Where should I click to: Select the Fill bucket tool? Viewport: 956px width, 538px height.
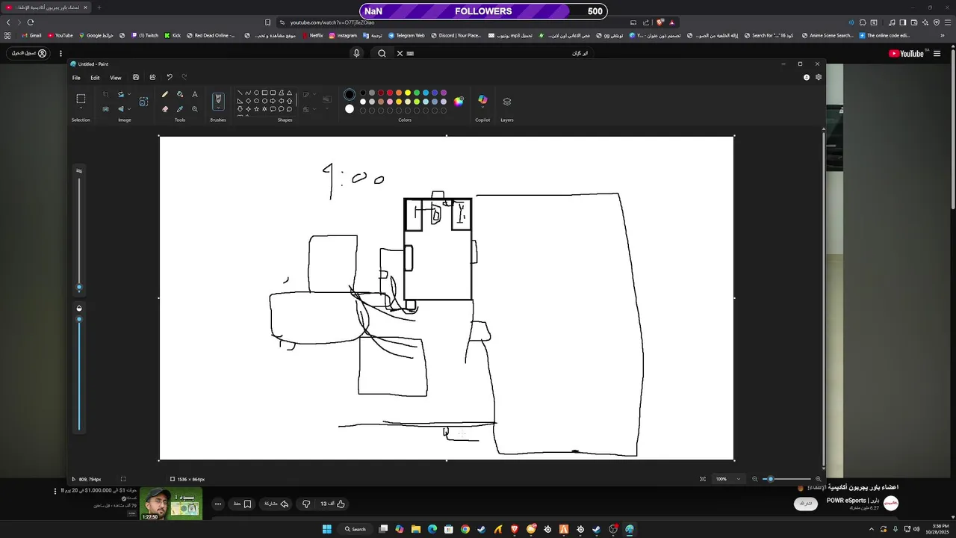(x=180, y=95)
